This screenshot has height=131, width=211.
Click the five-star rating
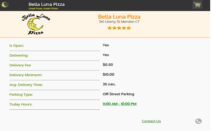pos(119,28)
